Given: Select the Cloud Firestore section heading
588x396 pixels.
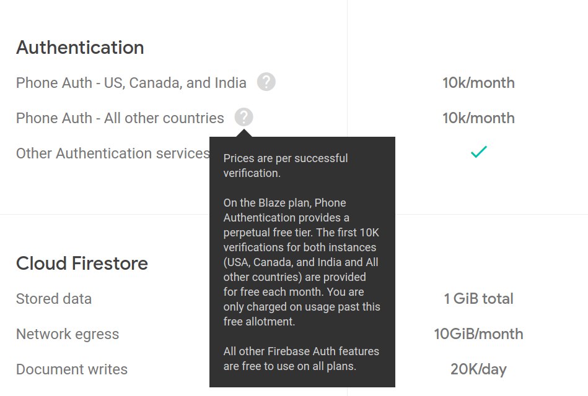Looking at the screenshot, I should pos(82,264).
